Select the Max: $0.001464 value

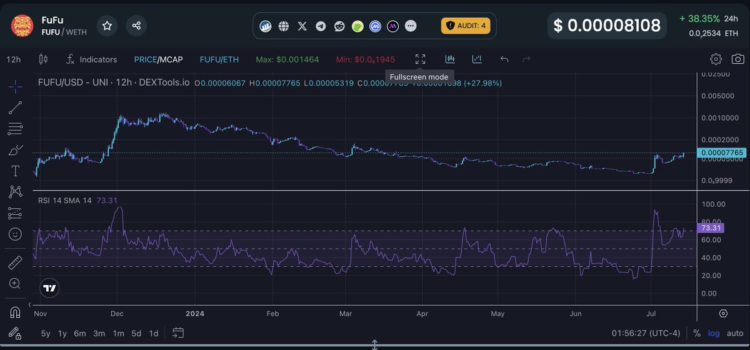coord(287,59)
